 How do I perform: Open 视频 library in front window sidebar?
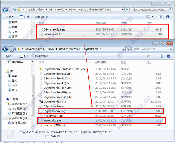coord(13,76)
